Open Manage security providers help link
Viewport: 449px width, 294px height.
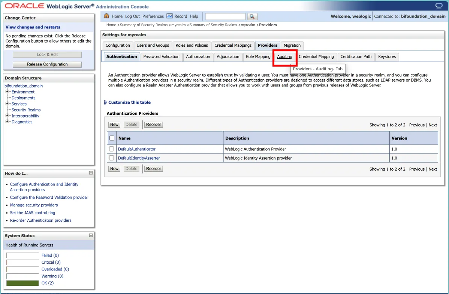pyautogui.click(x=34, y=205)
